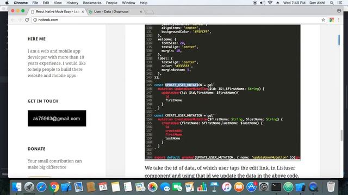348x195 pixels.
Task: Open iTunes from the Dock
Action: click(x=227, y=187)
